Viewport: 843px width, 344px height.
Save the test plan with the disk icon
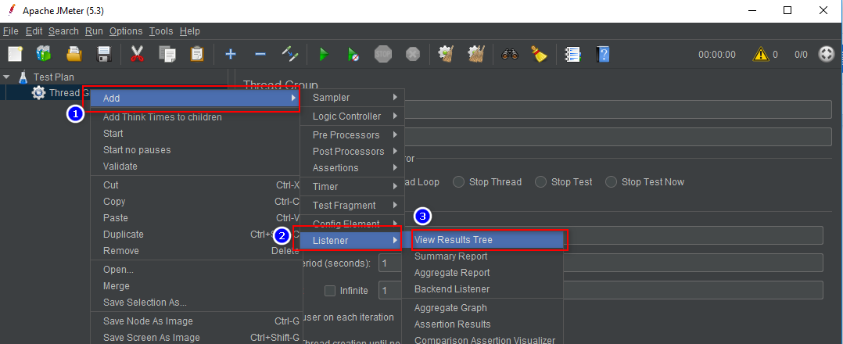coord(104,54)
